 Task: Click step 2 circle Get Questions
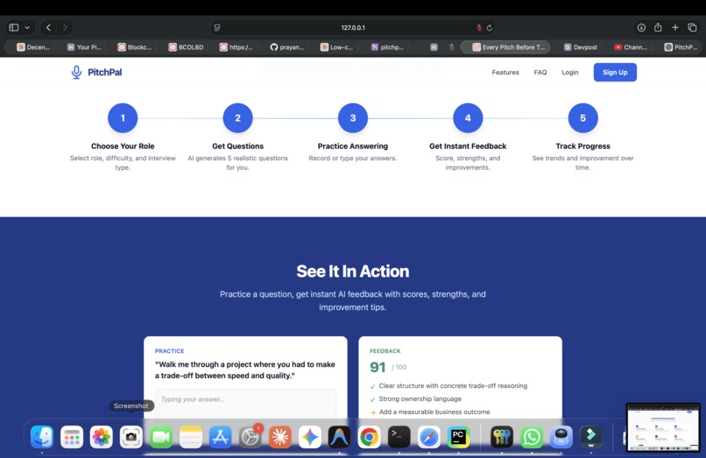237,118
